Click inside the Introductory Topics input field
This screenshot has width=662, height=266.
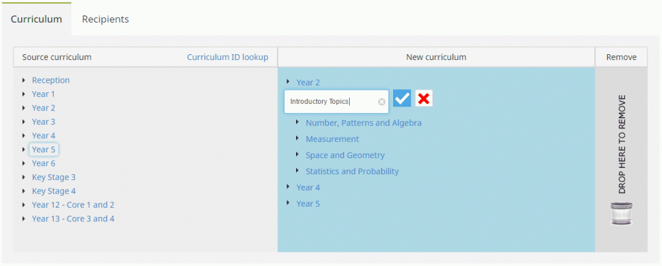(330, 101)
